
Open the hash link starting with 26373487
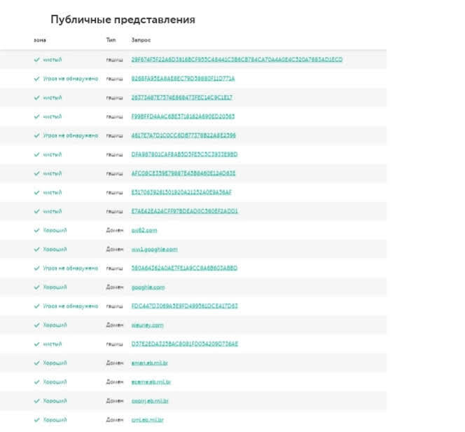[181, 97]
